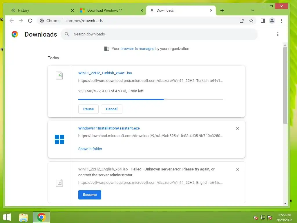Click the network tray icon
The height and width of the screenshot is (223, 297).
tap(263, 217)
